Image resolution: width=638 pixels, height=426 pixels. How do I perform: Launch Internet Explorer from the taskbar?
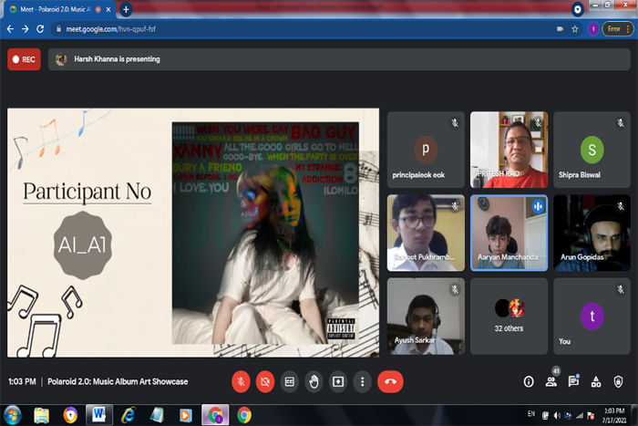click(129, 415)
